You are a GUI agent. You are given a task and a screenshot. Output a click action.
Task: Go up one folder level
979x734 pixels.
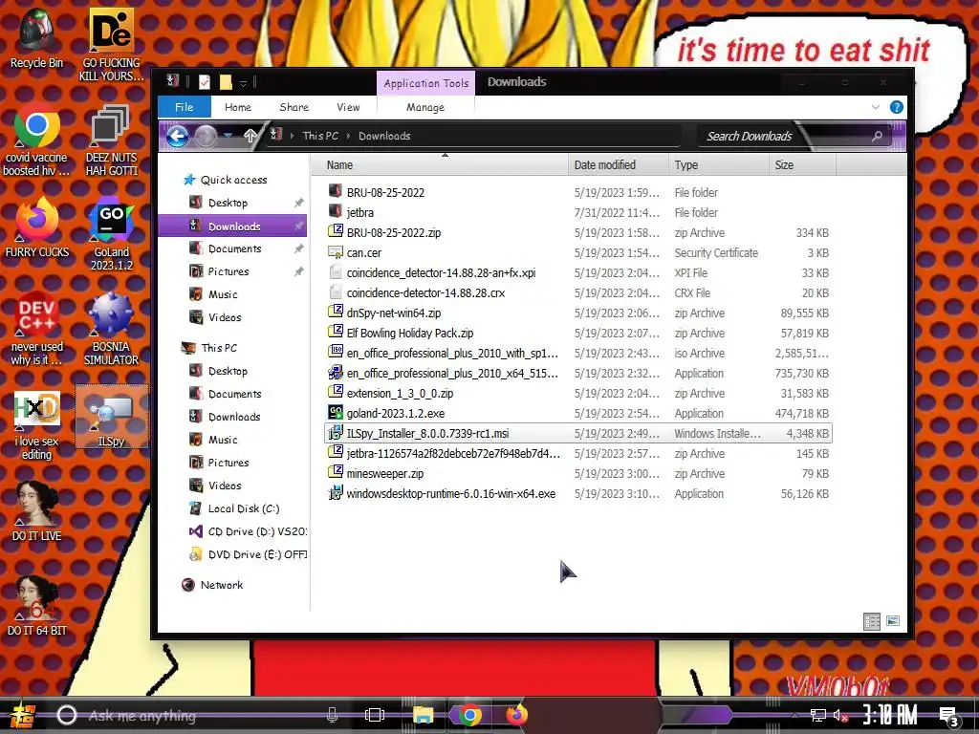point(250,136)
